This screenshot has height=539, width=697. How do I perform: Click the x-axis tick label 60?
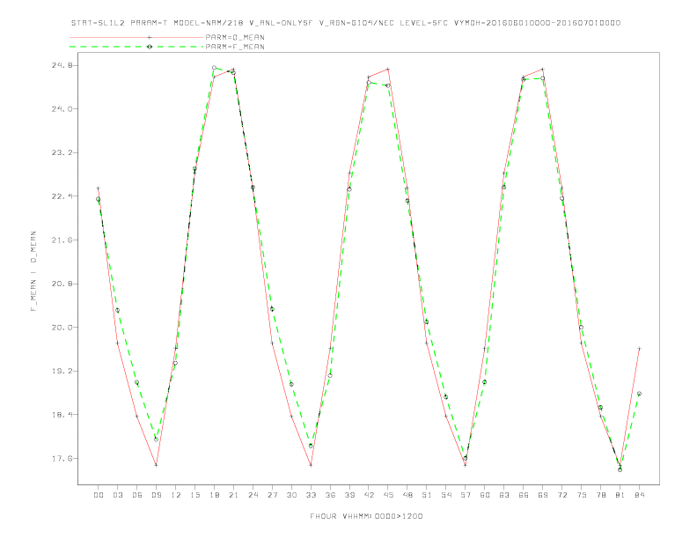(485, 495)
